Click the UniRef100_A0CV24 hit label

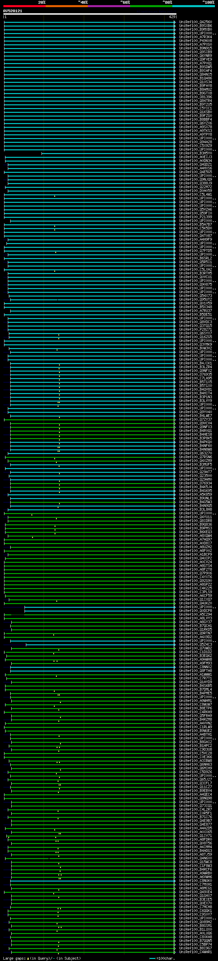[x=196, y=562]
